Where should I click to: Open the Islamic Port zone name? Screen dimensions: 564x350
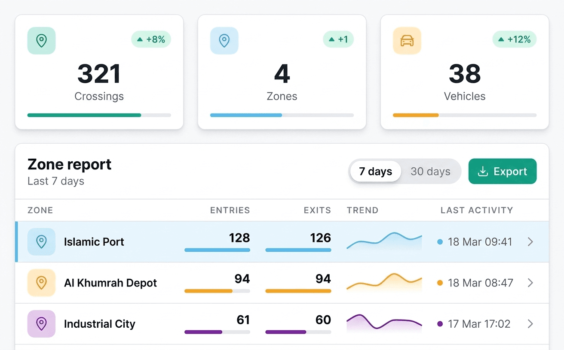94,242
